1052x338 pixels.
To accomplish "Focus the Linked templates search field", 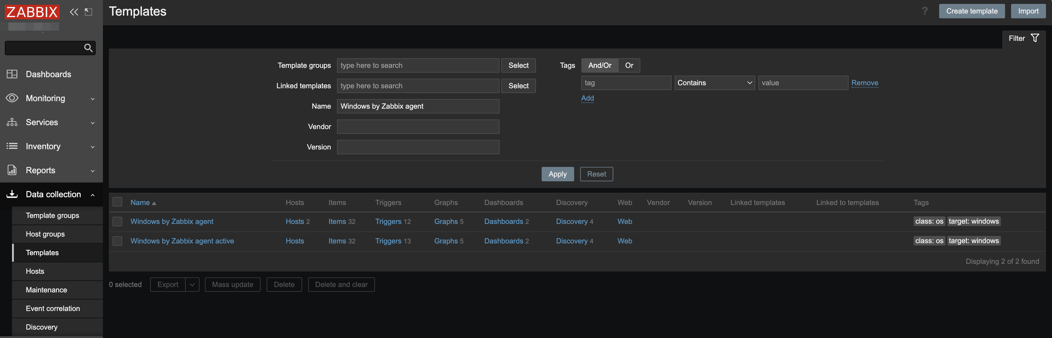I will coord(418,86).
